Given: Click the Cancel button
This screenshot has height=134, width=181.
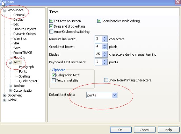Looking at the screenshot, I should (x=145, y=130).
